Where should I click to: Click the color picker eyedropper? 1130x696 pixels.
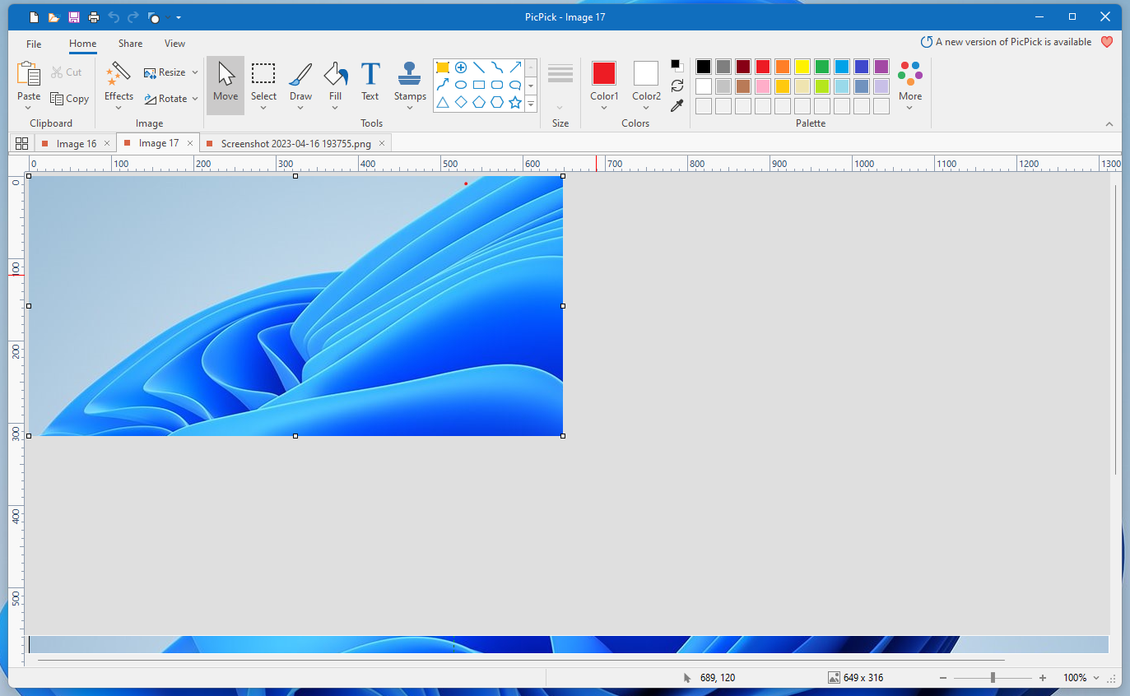[677, 105]
